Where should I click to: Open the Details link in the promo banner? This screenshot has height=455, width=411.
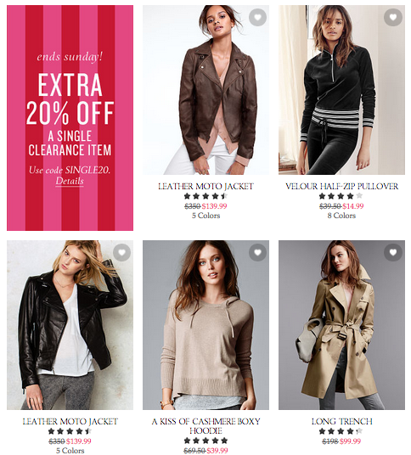pos(70,181)
